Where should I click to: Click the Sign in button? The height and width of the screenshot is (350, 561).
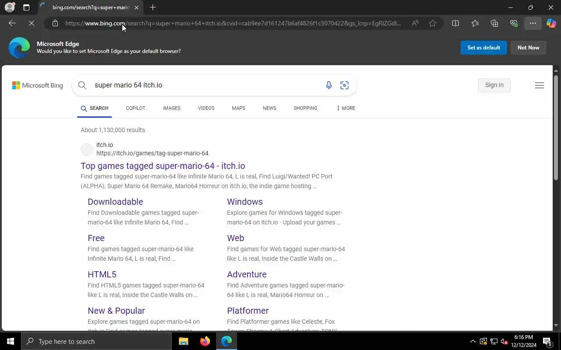coord(494,85)
